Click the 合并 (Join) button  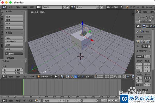14,49
